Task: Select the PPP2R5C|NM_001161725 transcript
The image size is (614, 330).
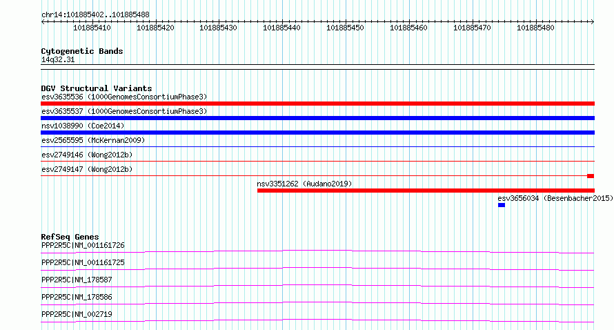Action: pos(83,262)
